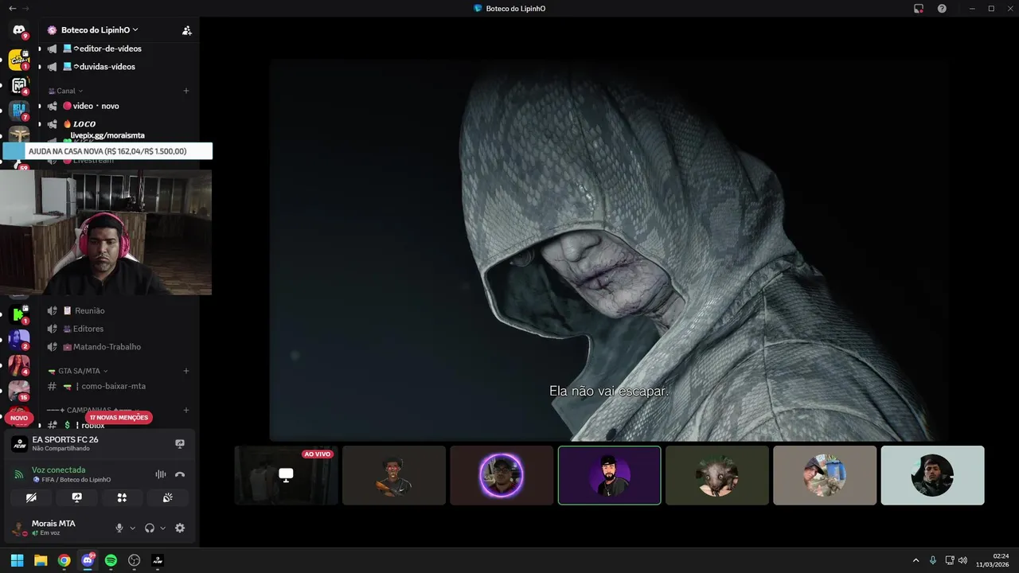Open the server menu Boteco do LipinhO
1019x573 pixels.
tap(99, 30)
